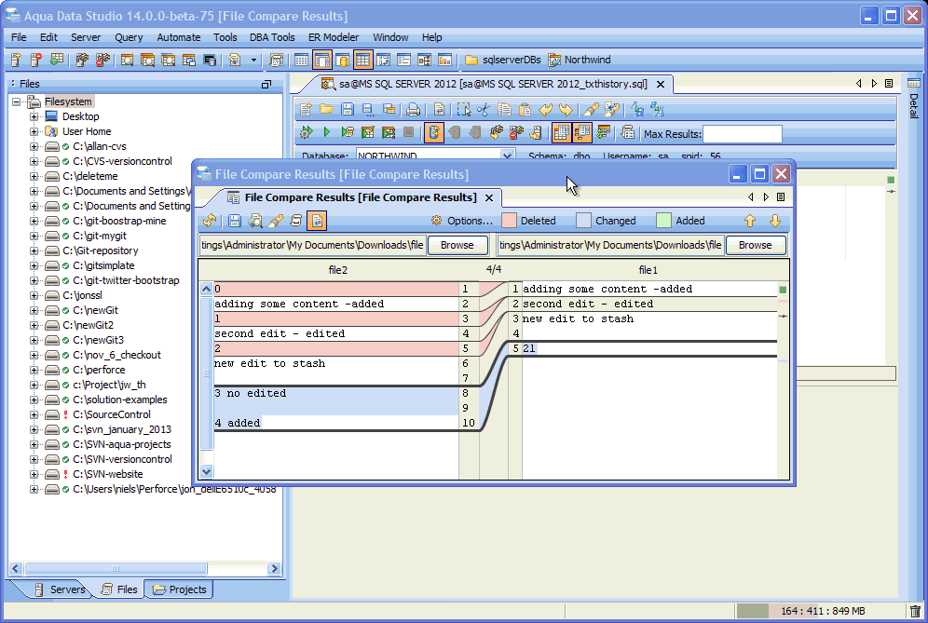
Task: Click the scissors cut icon in query toolbar
Action: pos(484,110)
